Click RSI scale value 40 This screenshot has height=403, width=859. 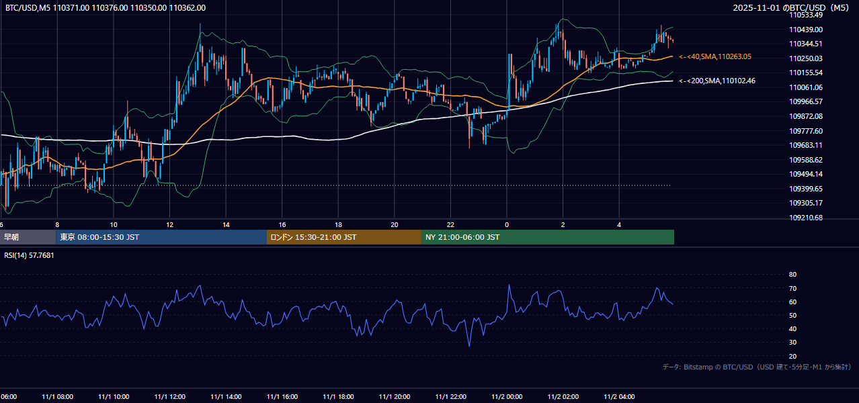792,328
